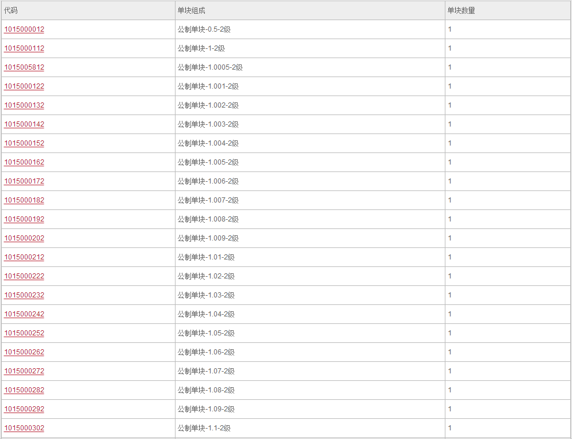Click the 单块组成 column header
572x439 pixels.
pyautogui.click(x=310, y=10)
